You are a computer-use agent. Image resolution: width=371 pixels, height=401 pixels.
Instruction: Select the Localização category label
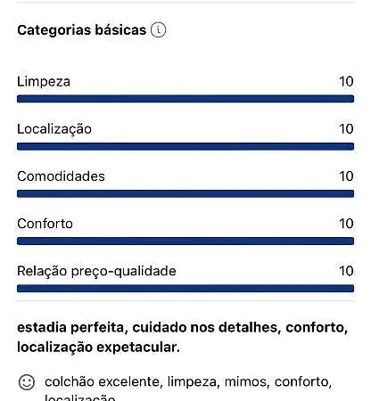point(54,129)
